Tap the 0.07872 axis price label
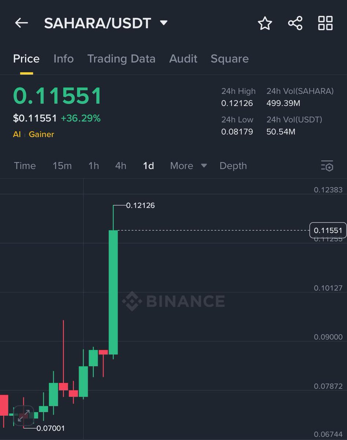This screenshot has height=440, width=347. tap(328, 386)
